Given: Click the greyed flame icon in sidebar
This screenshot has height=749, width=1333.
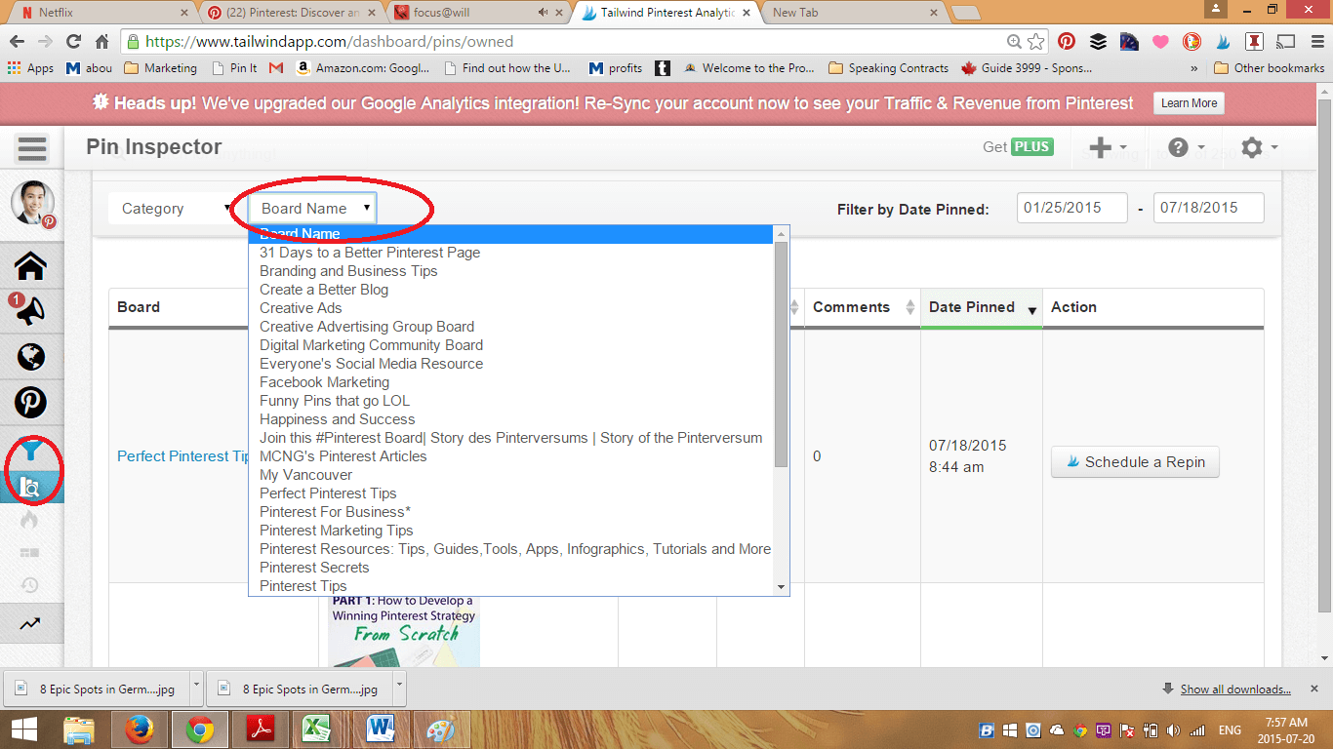Looking at the screenshot, I should [30, 521].
